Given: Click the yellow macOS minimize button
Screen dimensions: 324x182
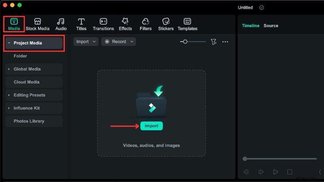Looking at the screenshot, I should point(12,5).
